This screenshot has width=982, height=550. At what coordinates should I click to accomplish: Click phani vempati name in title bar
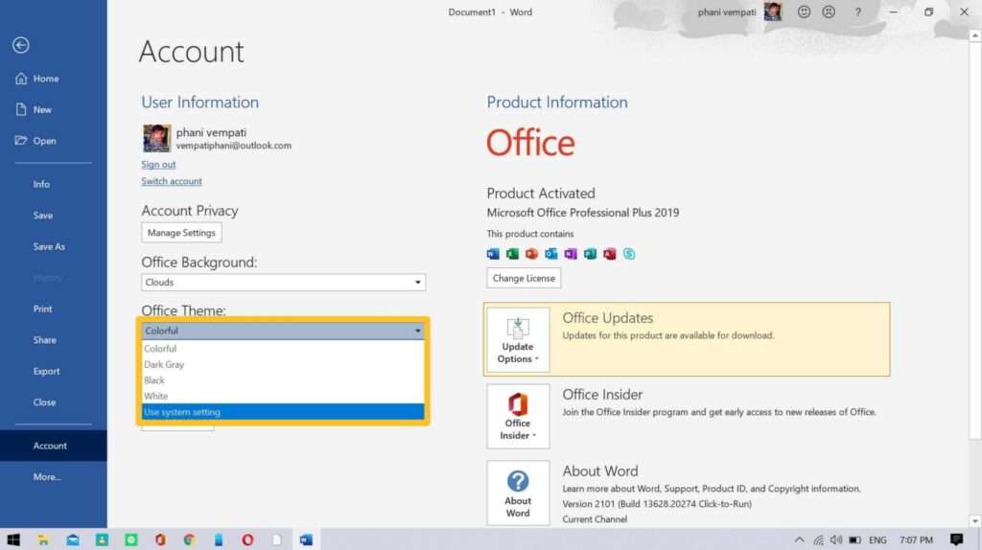point(727,11)
